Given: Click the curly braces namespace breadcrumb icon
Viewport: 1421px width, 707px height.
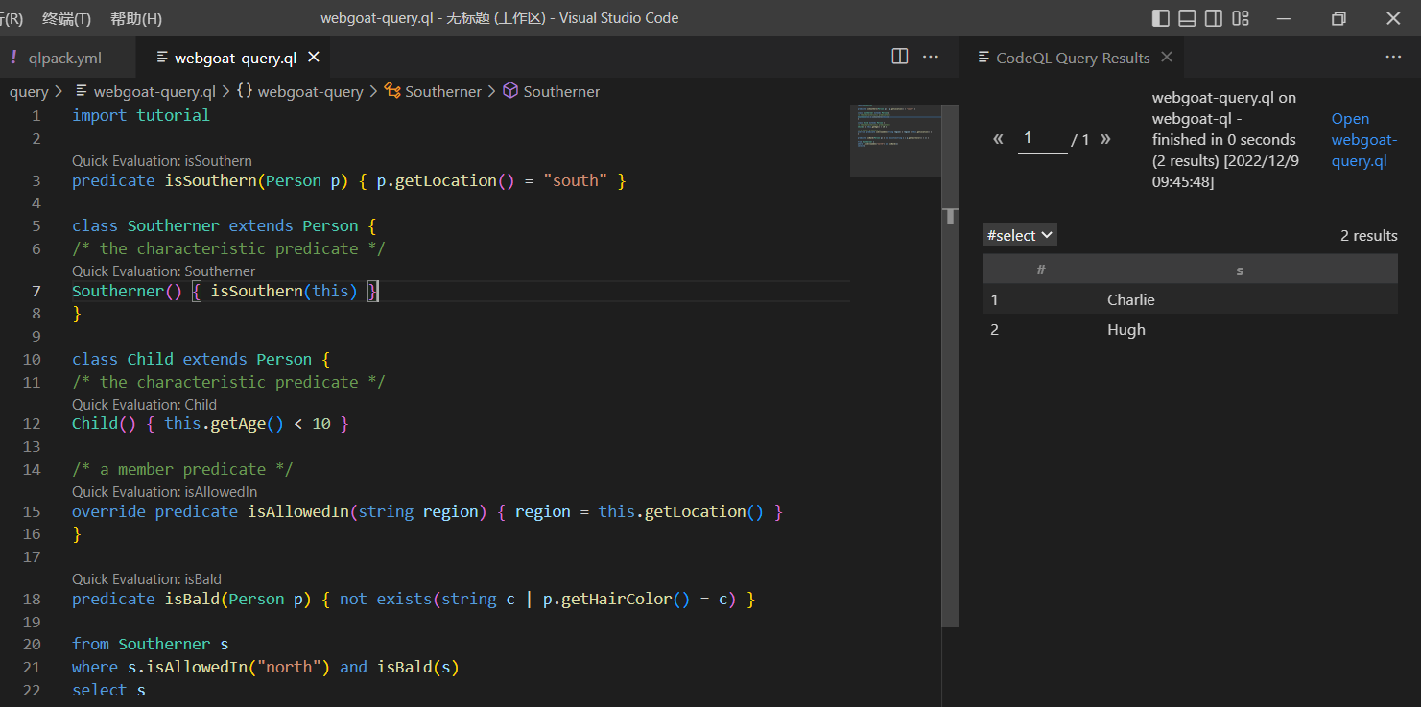Looking at the screenshot, I should [245, 91].
